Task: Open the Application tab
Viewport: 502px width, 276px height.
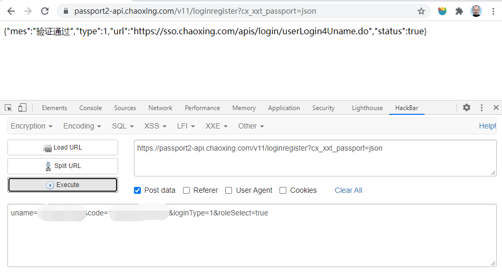Action: [284, 108]
